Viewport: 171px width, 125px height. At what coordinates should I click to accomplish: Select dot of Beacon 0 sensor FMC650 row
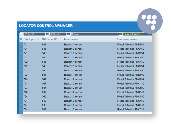21,57
